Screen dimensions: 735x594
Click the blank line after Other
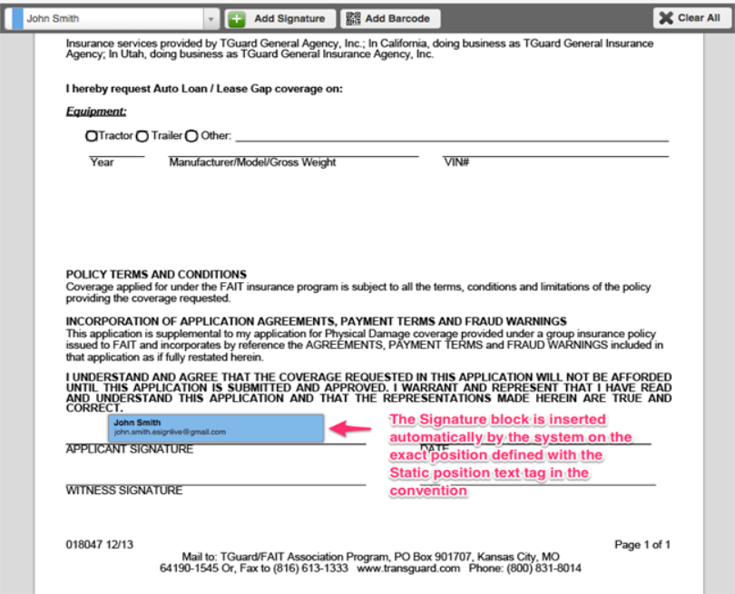pos(451,140)
